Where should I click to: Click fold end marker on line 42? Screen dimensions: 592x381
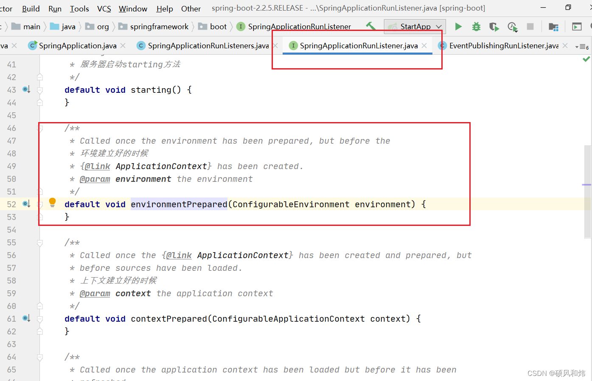40,77
